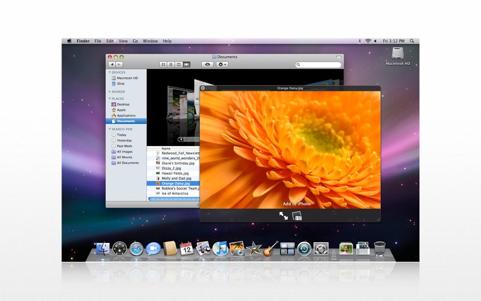Launch iPhoto from the Dock
The width and height of the screenshot is (481, 301).
[237, 248]
